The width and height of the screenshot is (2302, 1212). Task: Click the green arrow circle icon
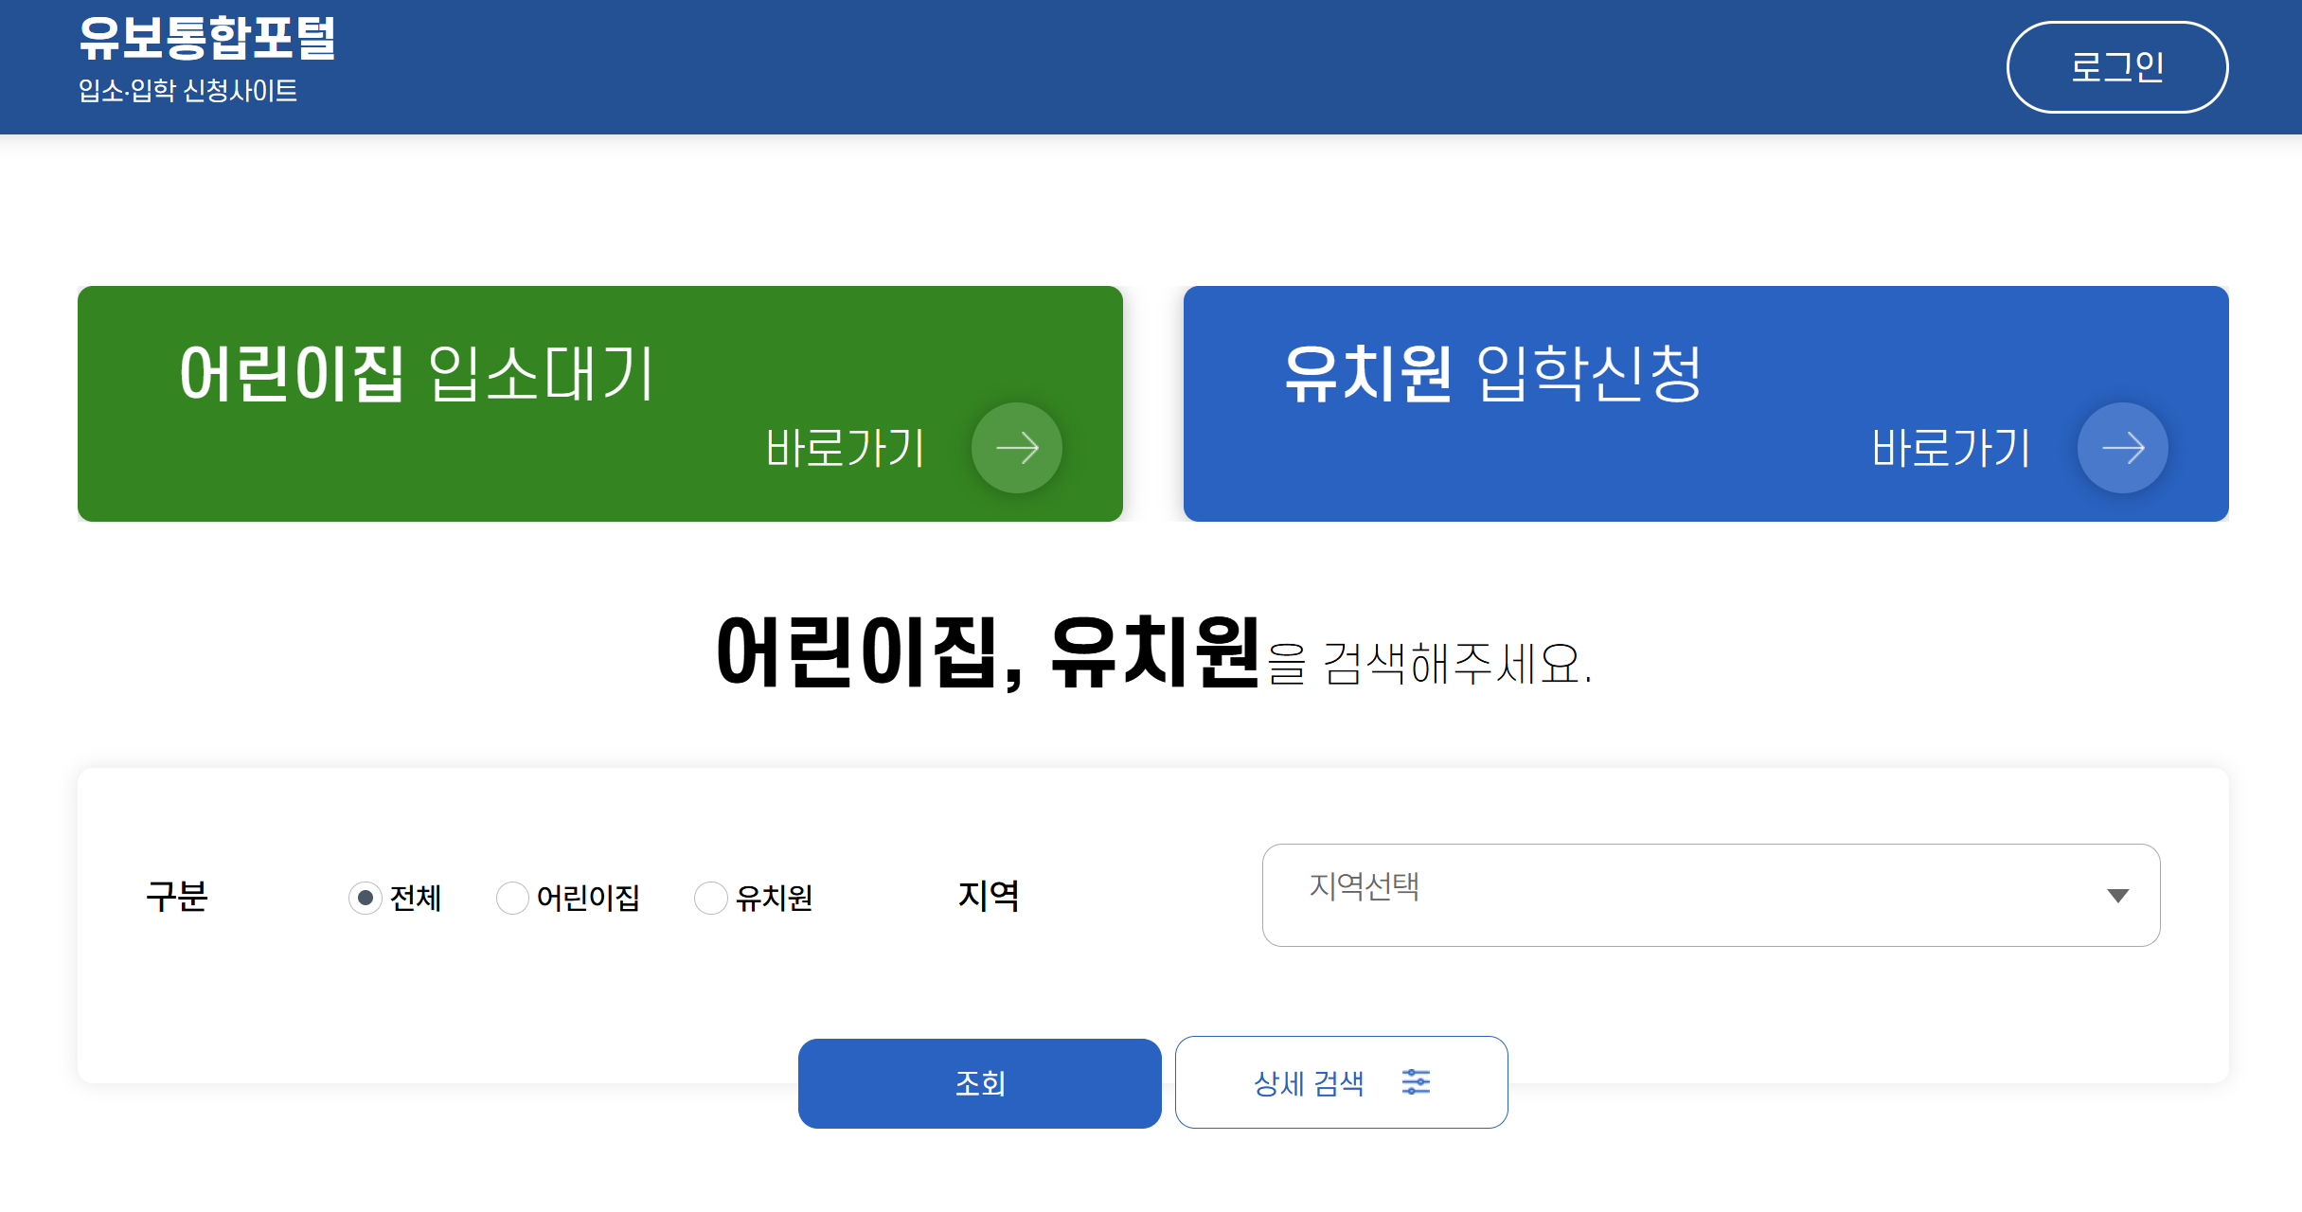pyautogui.click(x=1017, y=448)
